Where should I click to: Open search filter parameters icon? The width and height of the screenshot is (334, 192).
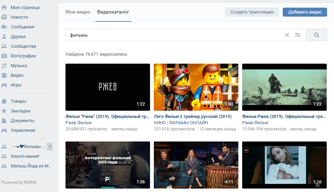point(298,35)
